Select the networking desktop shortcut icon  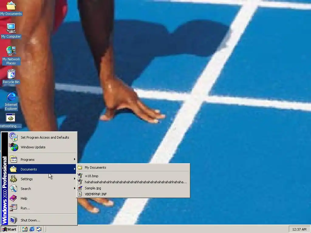point(11,120)
